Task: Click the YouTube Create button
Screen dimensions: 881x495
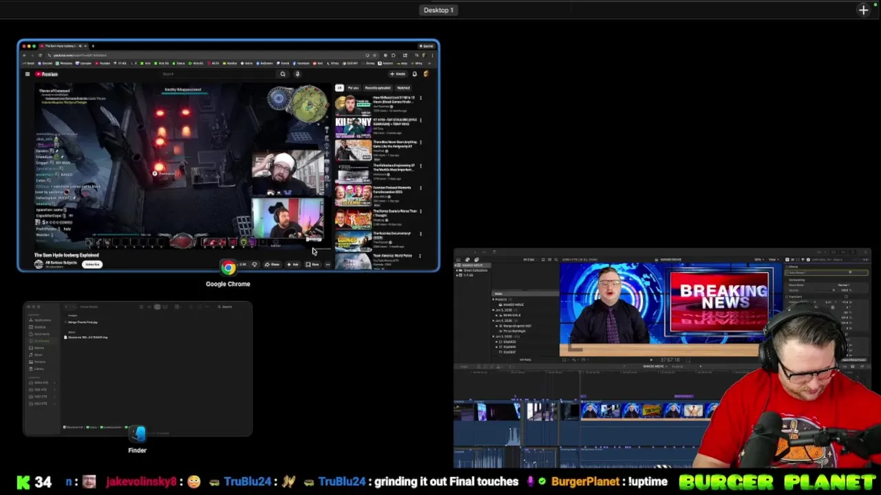Action: [x=397, y=74]
